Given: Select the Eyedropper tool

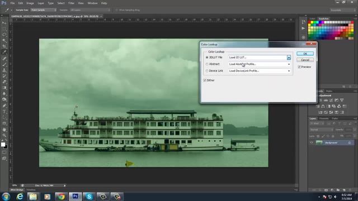Looking at the screenshot, I should click(4, 52).
